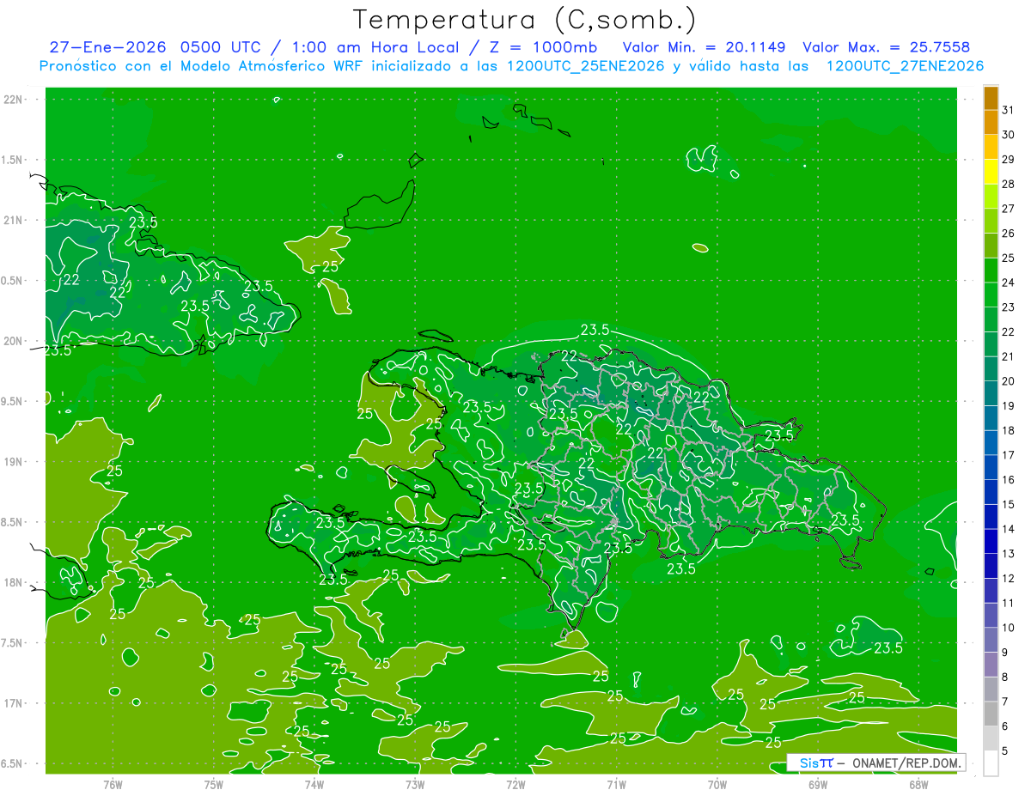Click the color scale label 21
Screen dimensions: 1031x796
coord(1009,356)
